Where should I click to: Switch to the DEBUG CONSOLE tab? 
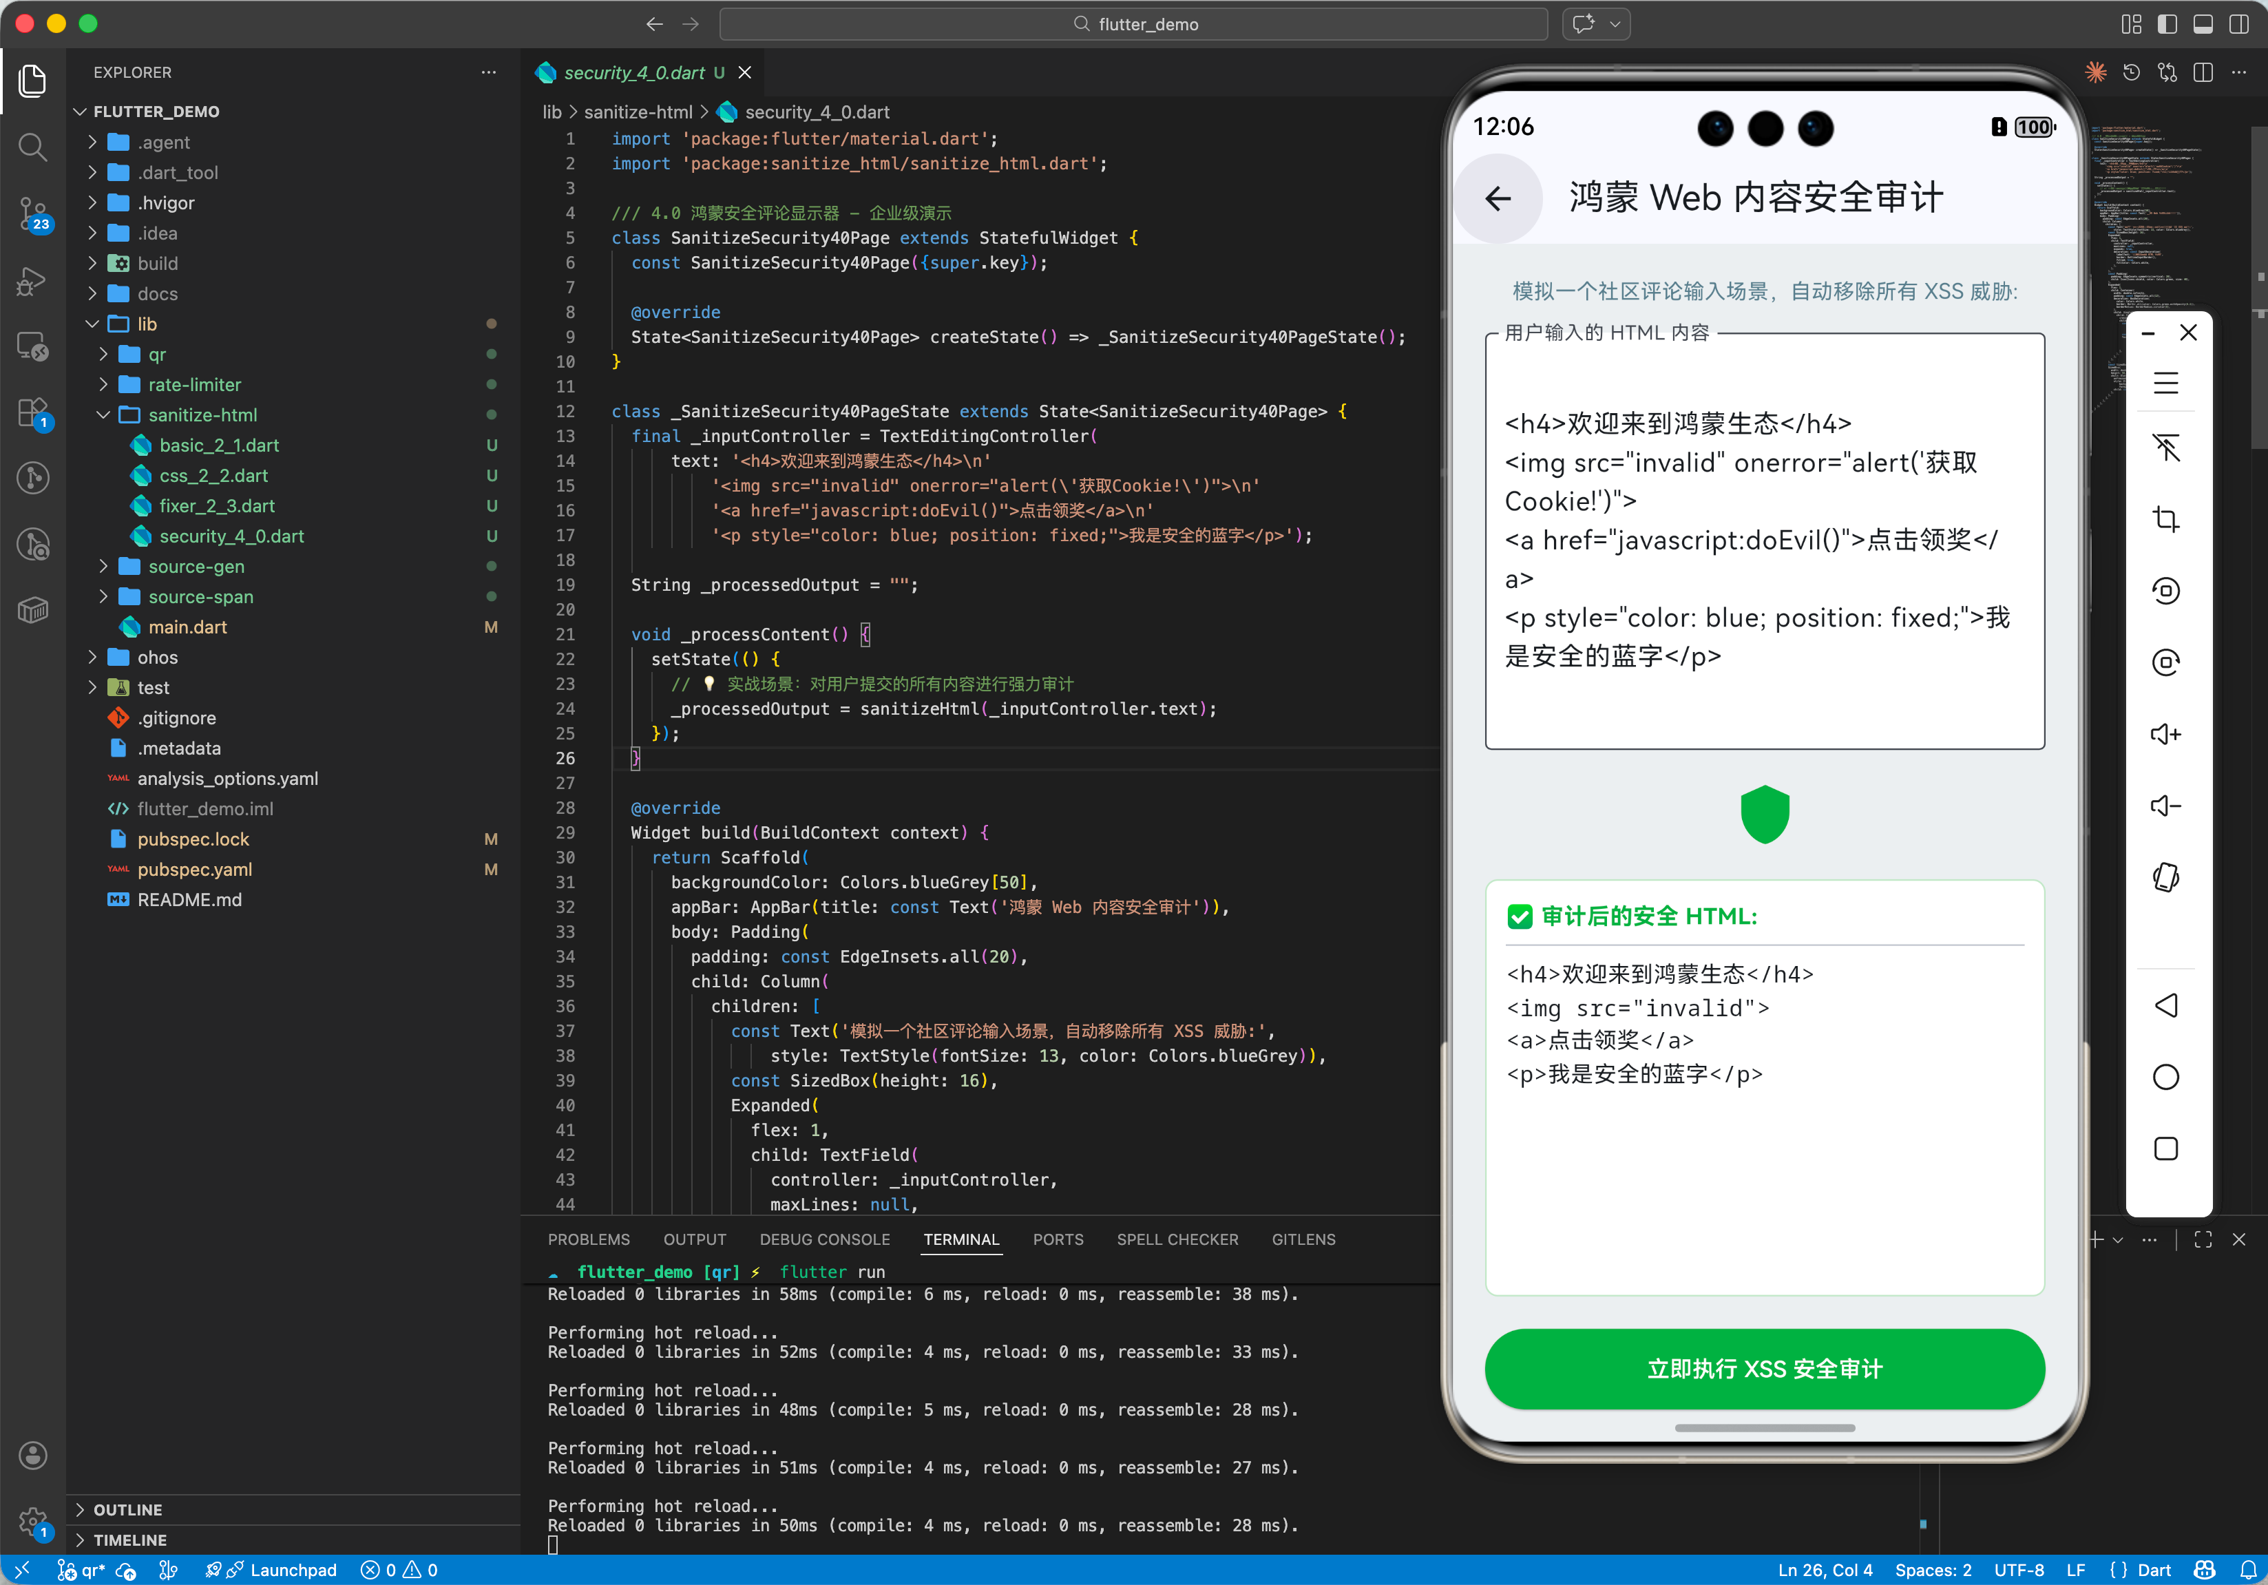click(x=824, y=1239)
